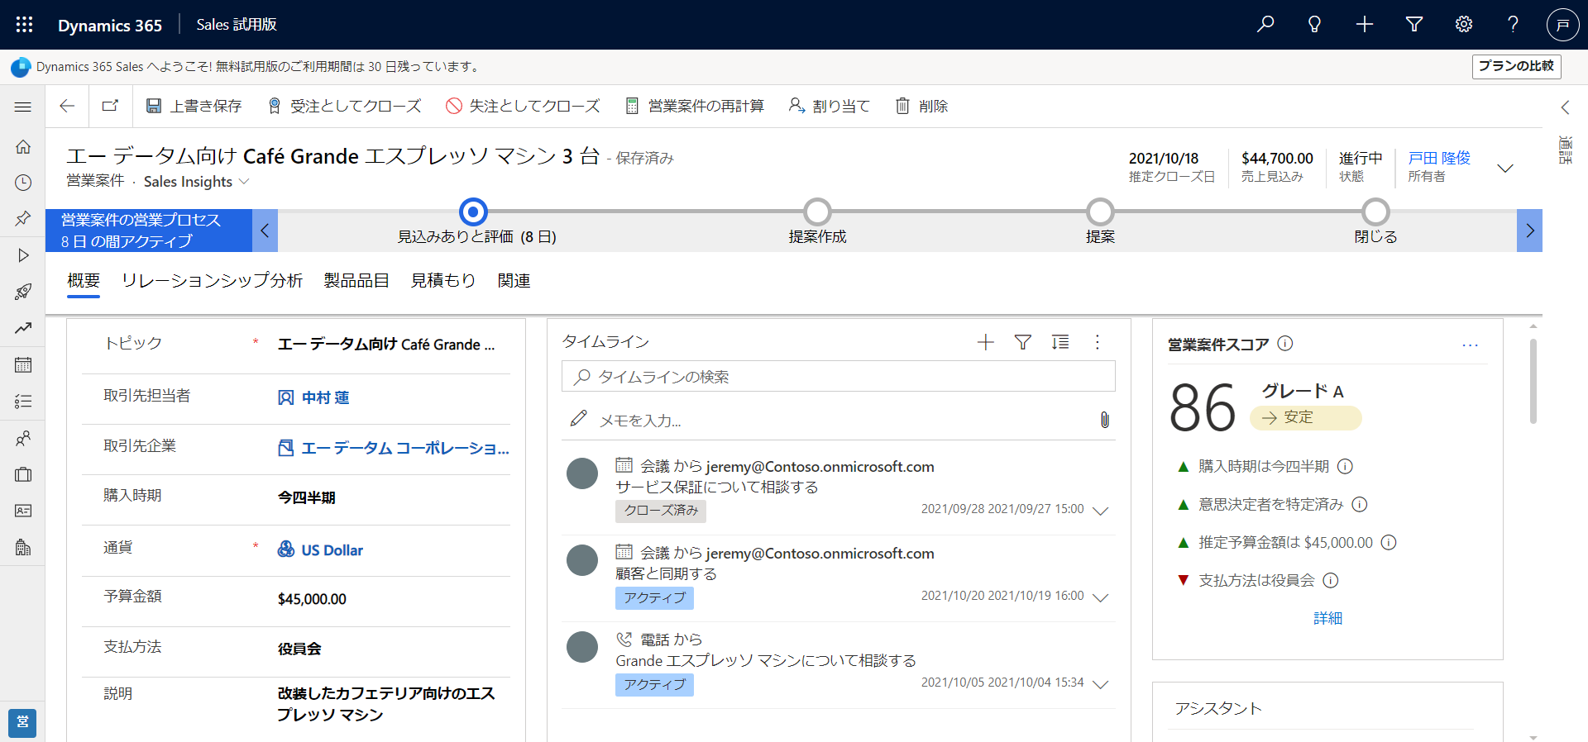
Task: Click 受注としてクローズ
Action: point(344,106)
